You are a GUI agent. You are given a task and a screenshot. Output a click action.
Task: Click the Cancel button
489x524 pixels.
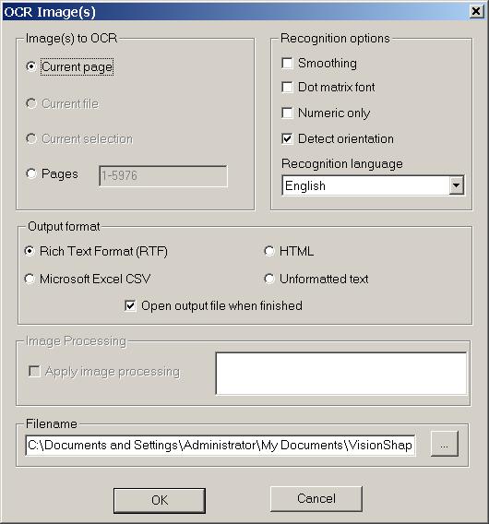click(316, 498)
